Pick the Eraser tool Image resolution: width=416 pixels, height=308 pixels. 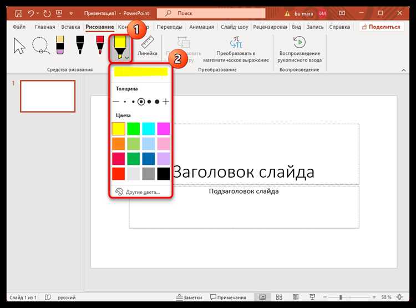tap(60, 45)
